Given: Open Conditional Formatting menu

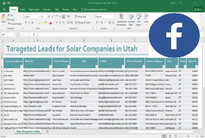Looking at the screenshot, I should 122,20.
